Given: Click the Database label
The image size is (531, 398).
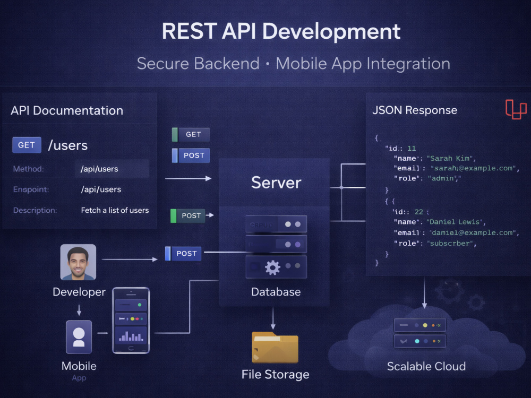Looking at the screenshot, I should coord(276,292).
